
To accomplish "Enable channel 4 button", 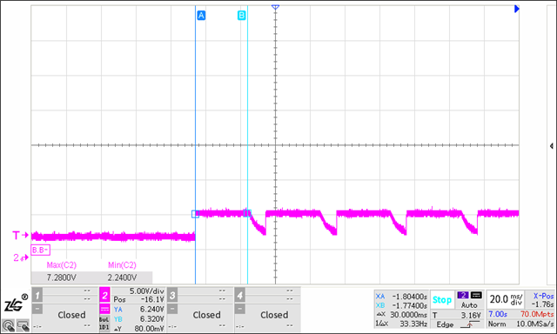I will pos(240,295).
